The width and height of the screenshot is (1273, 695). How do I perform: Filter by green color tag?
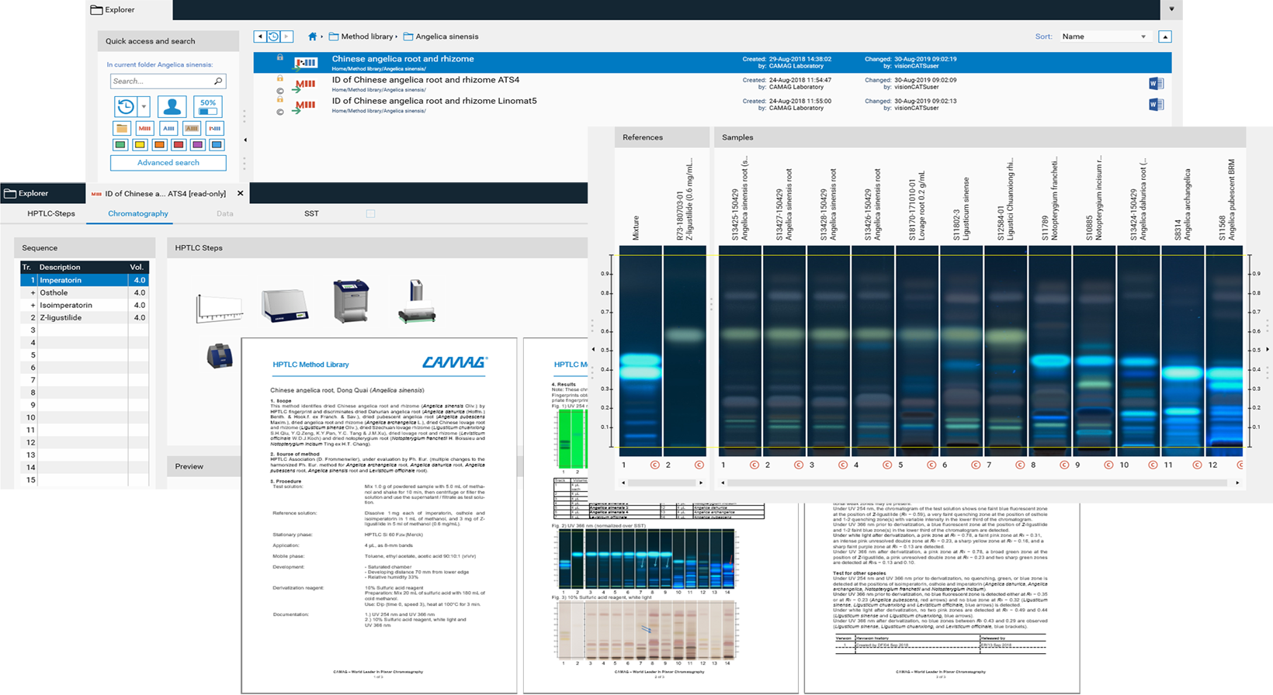(x=120, y=145)
